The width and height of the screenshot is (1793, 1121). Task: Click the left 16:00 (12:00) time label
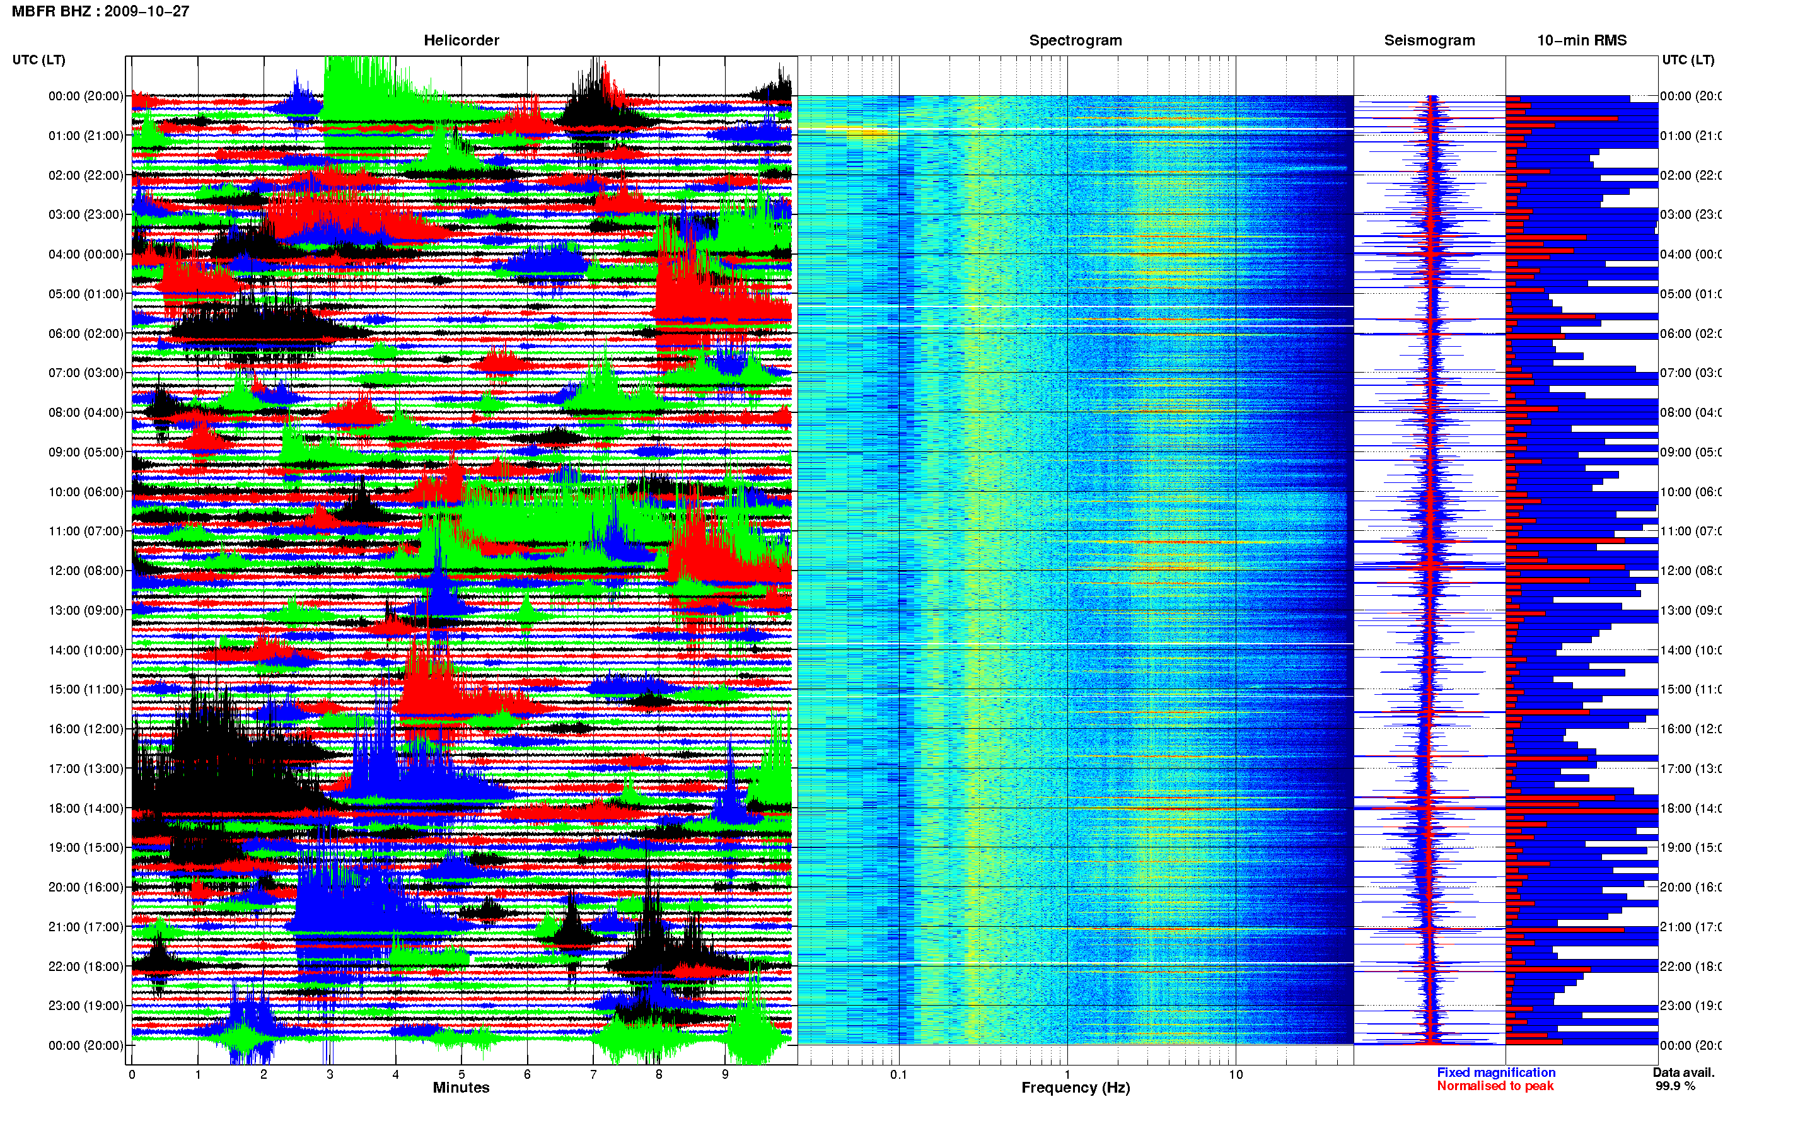coord(86,729)
